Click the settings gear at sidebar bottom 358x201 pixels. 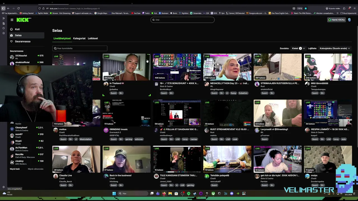(4, 187)
